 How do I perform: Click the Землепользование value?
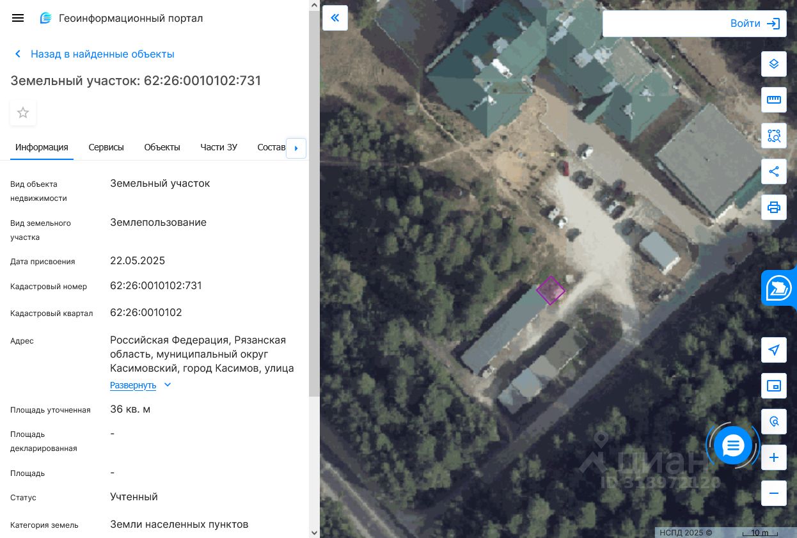[x=158, y=223]
